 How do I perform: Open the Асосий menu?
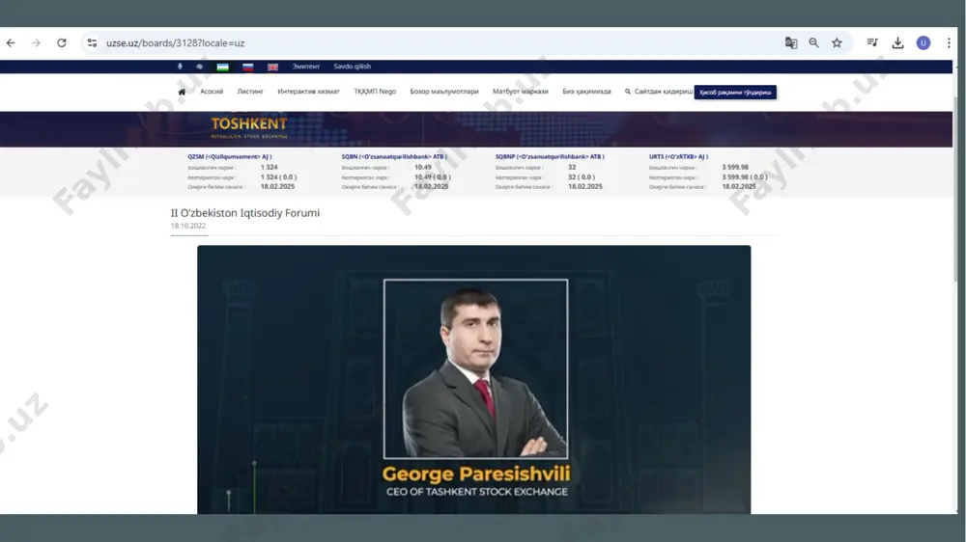(212, 92)
